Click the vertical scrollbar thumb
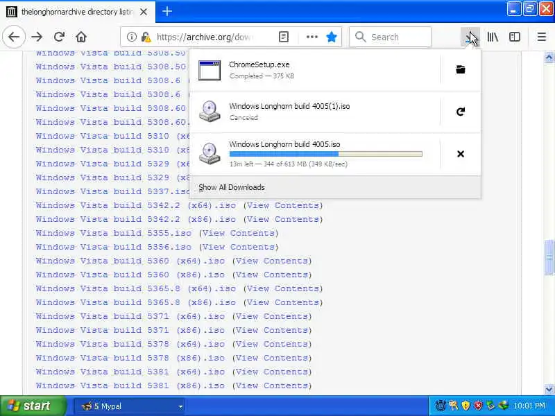555x416 pixels. coord(549,257)
